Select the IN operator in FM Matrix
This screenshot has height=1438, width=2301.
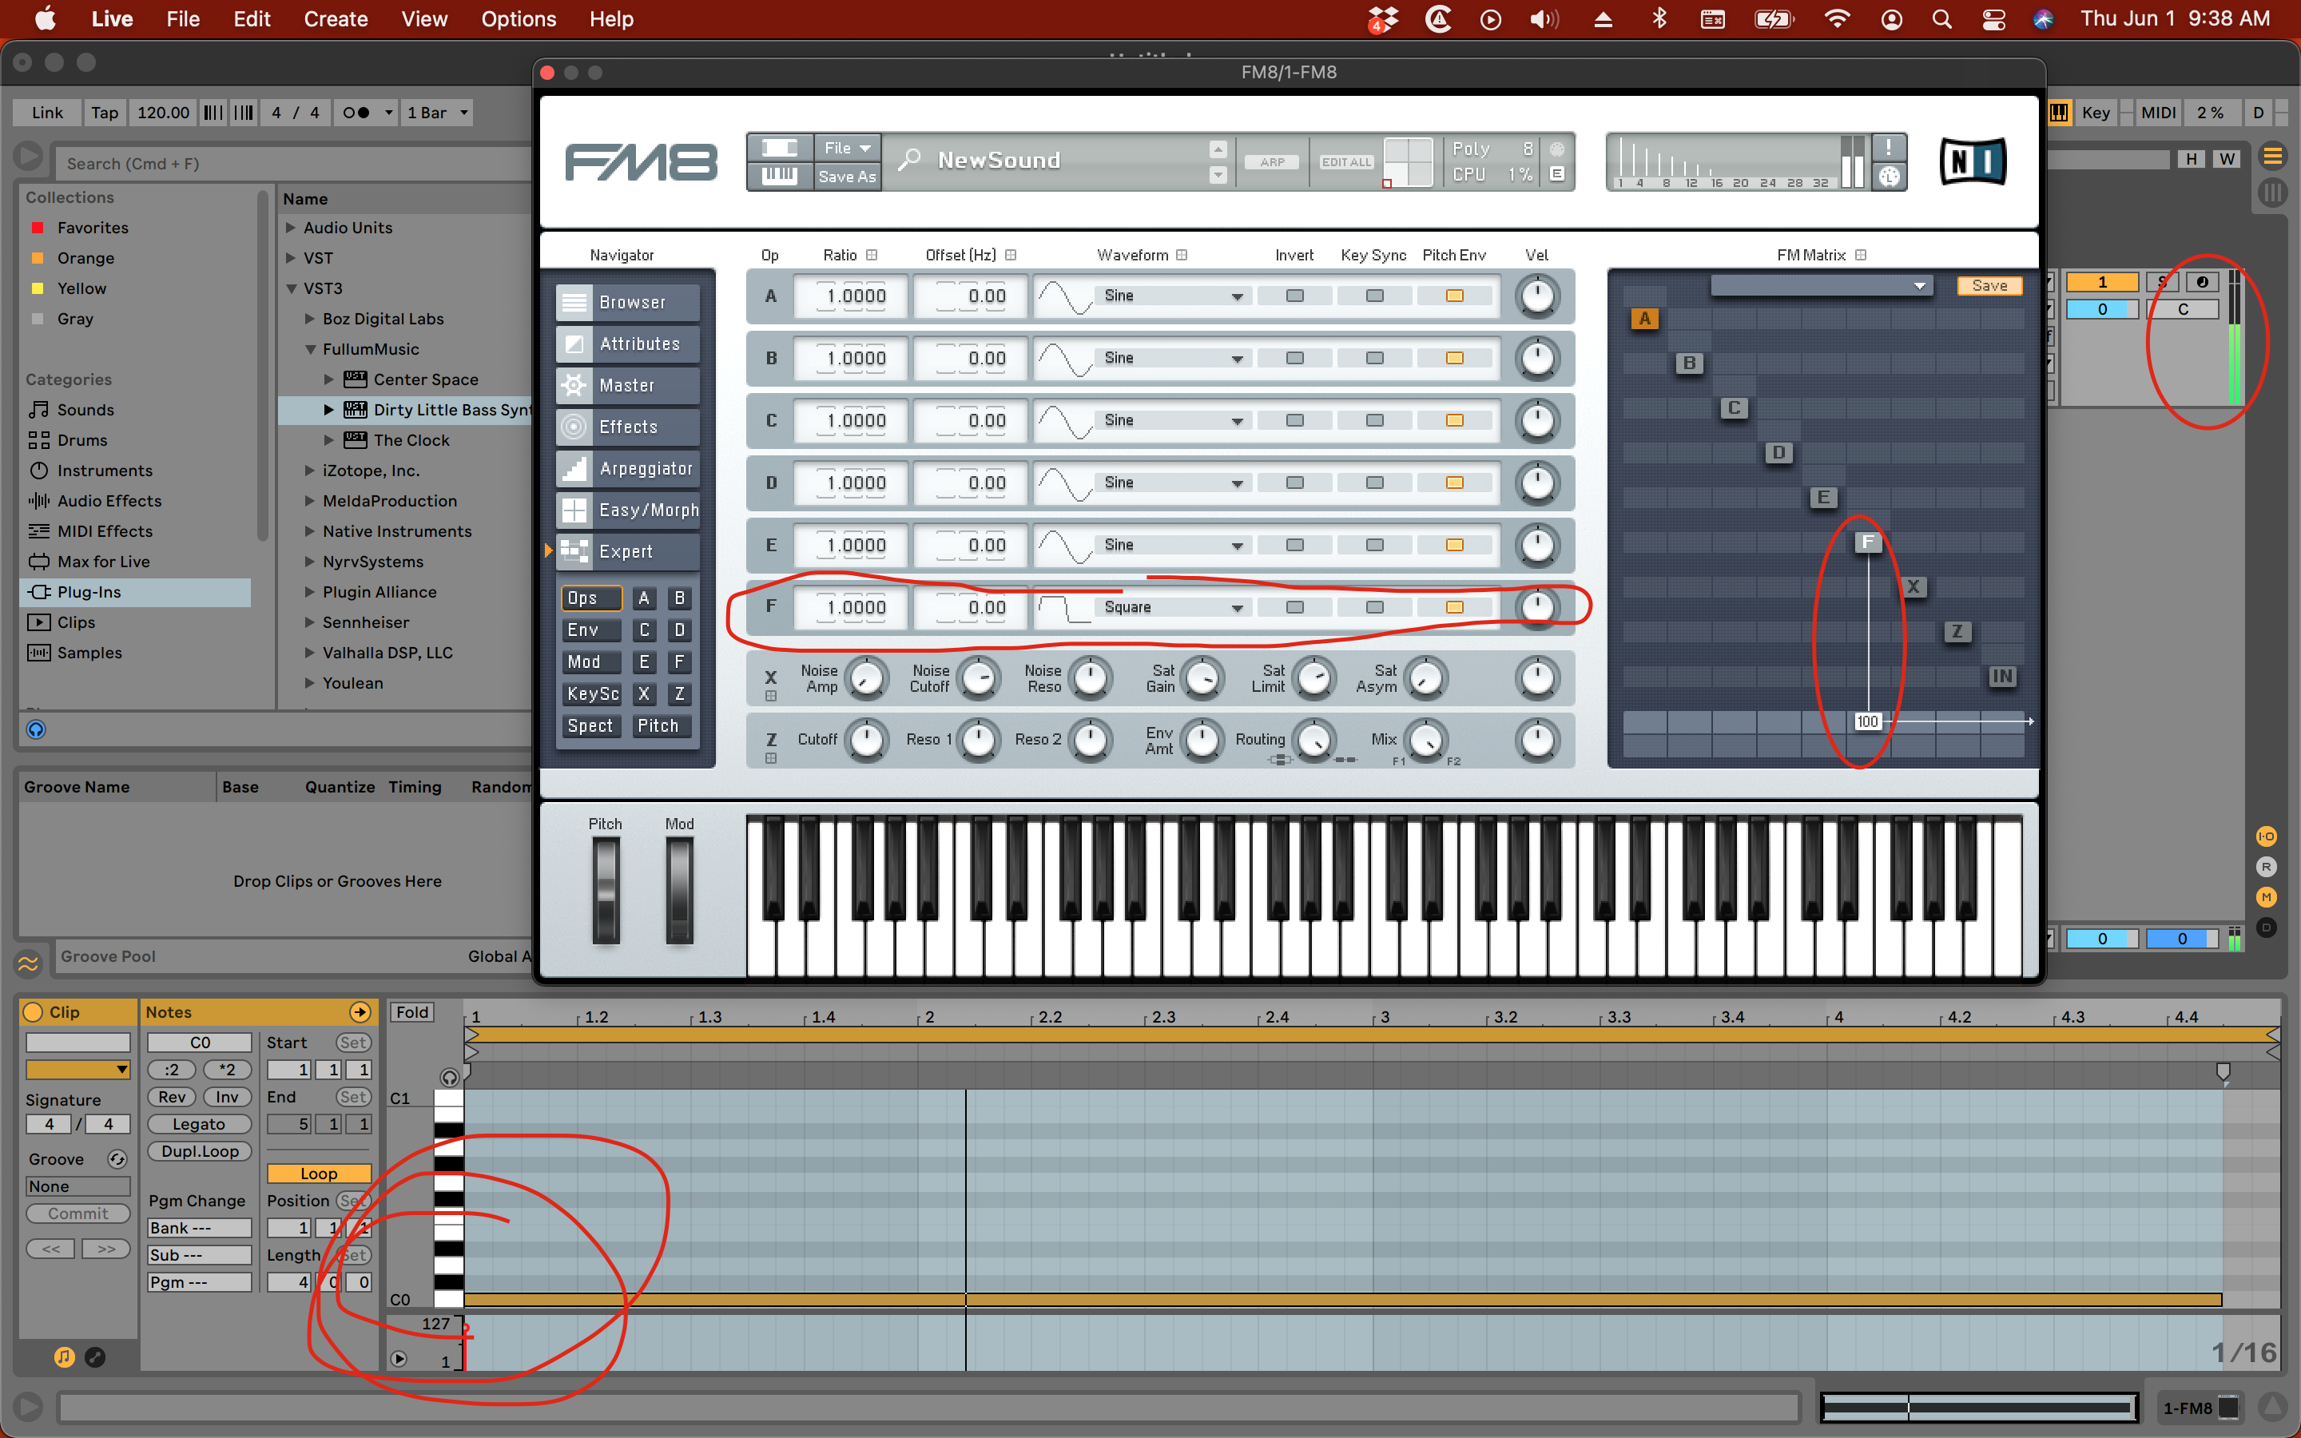pos(2001,676)
